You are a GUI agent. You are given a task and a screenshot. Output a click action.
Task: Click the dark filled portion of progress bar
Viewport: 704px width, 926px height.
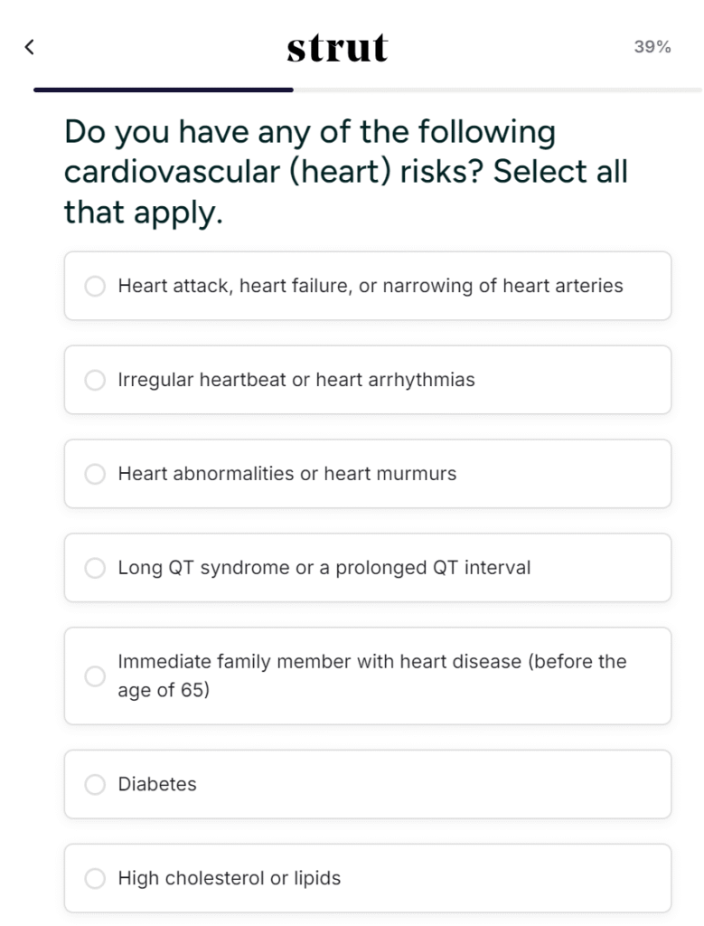[164, 90]
